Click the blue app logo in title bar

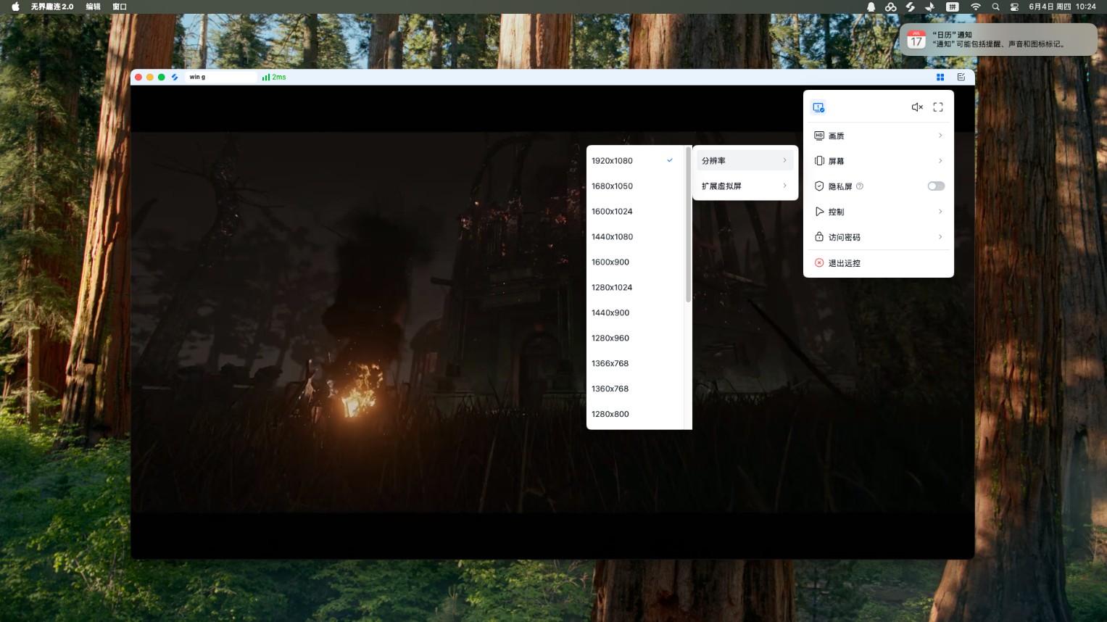175,77
